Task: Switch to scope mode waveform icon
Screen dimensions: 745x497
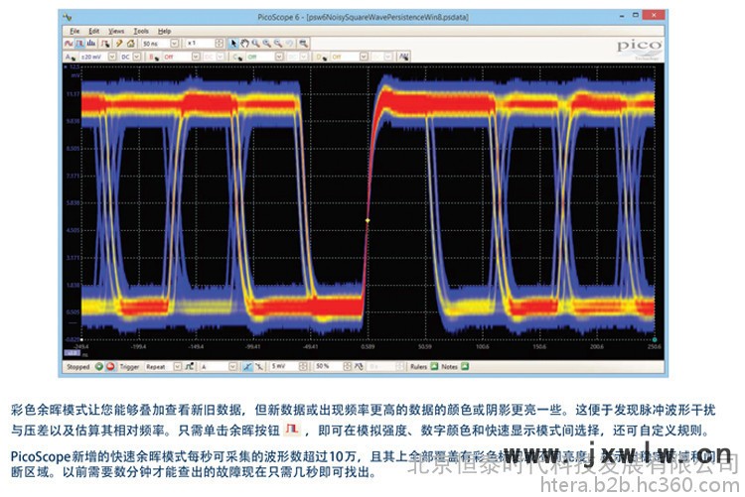Action: pos(69,44)
